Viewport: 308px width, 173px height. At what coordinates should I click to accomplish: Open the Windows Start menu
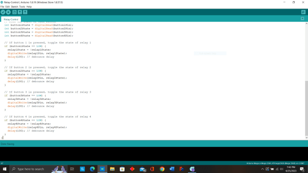[x=5, y=169]
